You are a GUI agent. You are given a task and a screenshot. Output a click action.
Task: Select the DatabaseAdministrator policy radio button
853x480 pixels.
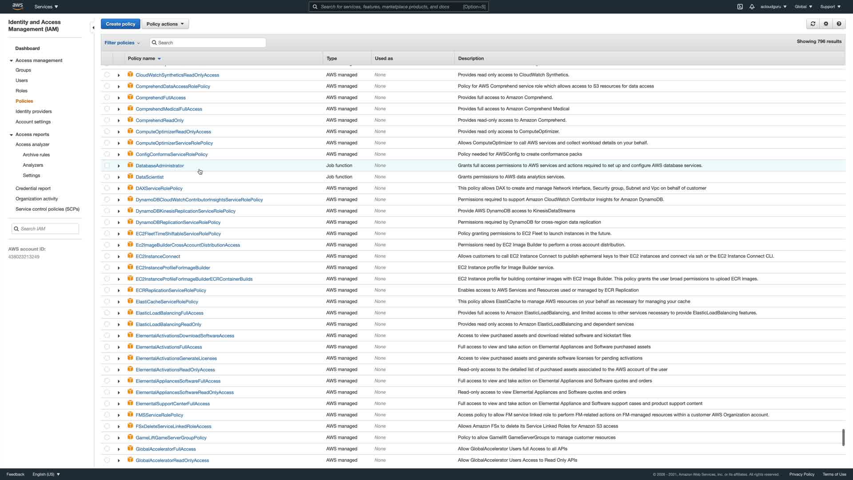[x=107, y=165]
